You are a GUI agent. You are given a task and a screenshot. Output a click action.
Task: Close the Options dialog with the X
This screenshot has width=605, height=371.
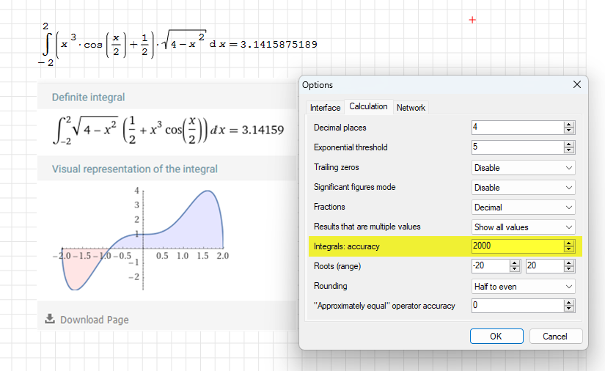[576, 85]
